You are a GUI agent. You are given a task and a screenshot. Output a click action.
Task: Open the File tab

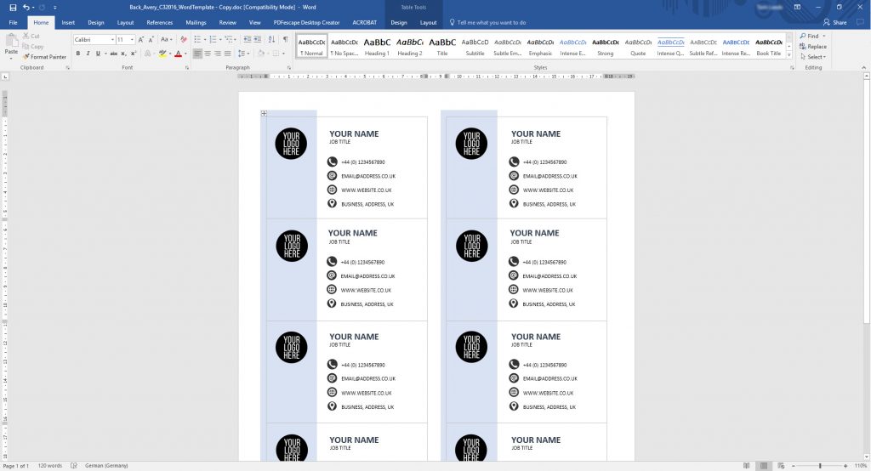coord(14,23)
